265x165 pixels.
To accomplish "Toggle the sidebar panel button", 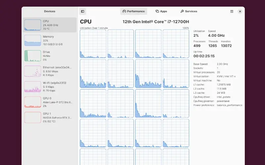I will coord(82,11).
